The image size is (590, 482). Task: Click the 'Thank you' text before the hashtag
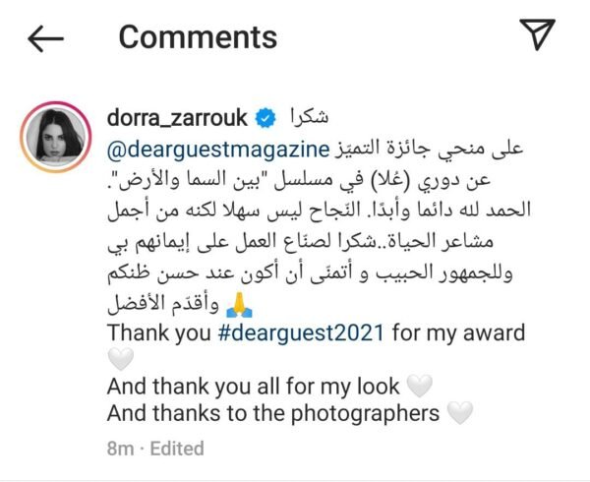click(159, 332)
